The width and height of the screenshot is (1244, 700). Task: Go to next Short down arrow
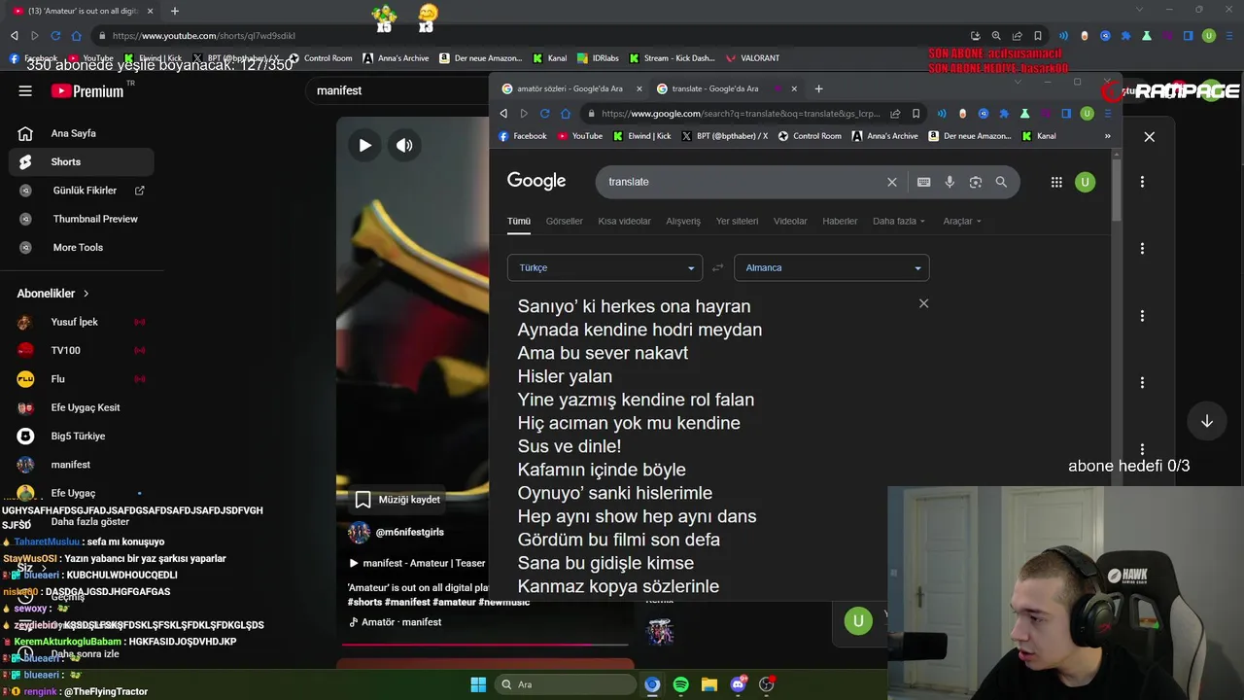1206,421
